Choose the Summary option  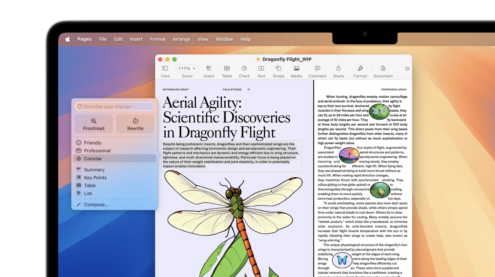[x=114, y=170]
